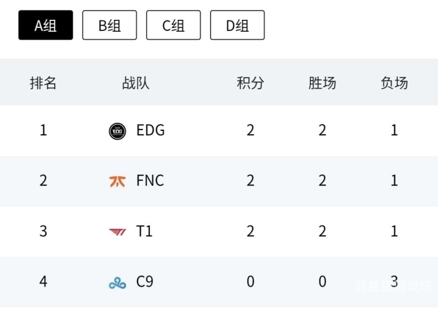Viewport: 438px width, 310px height.
Task: Switch to the B组 group tab
Action: (x=110, y=25)
